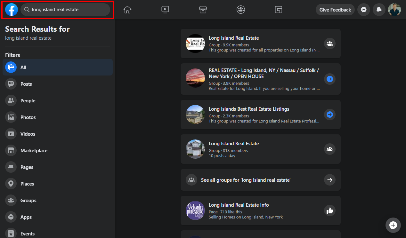
Task: Click the white house thumbnail of the 818 members group
Action: pyautogui.click(x=195, y=149)
